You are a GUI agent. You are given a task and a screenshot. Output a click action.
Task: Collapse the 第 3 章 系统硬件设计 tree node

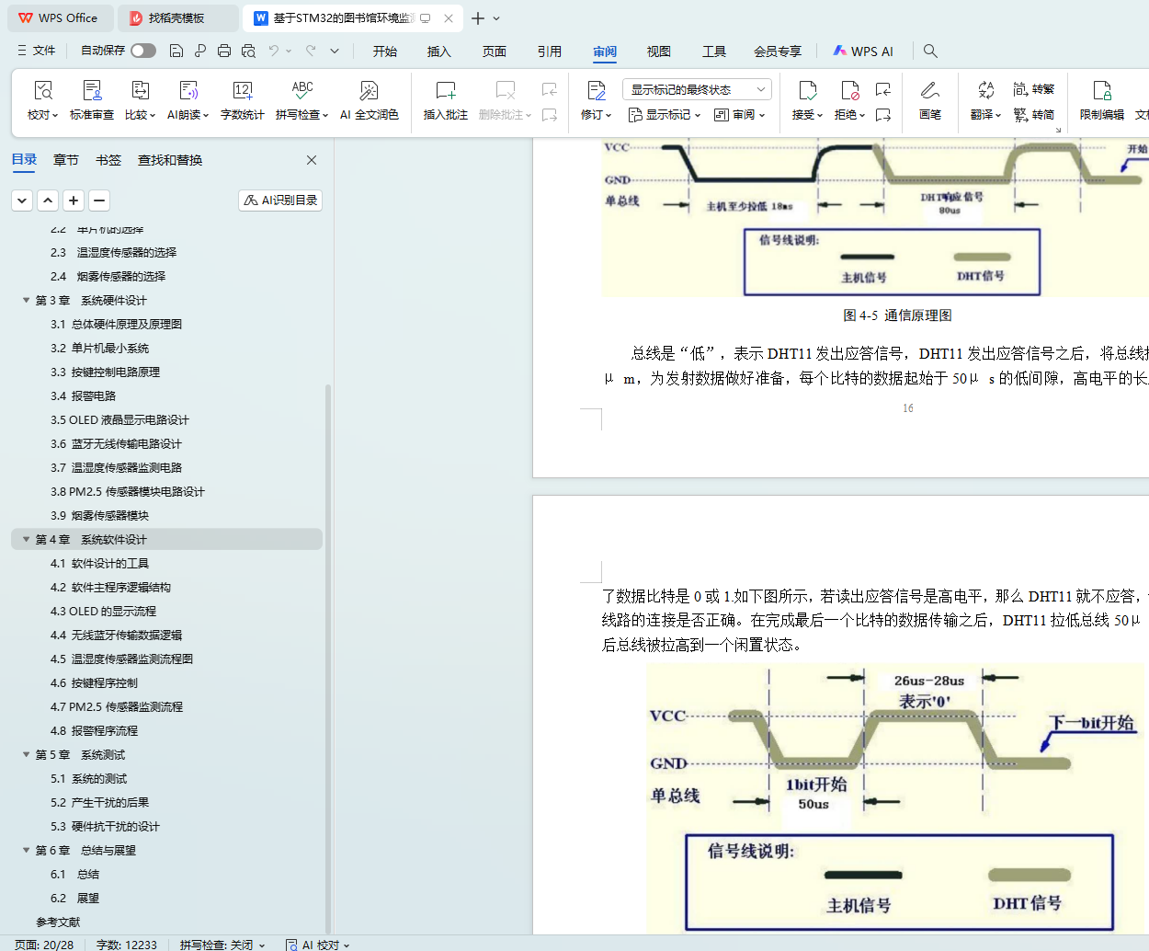(27, 301)
